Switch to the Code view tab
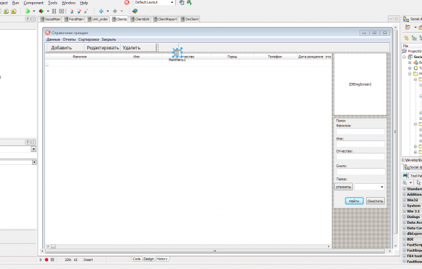 click(137, 259)
